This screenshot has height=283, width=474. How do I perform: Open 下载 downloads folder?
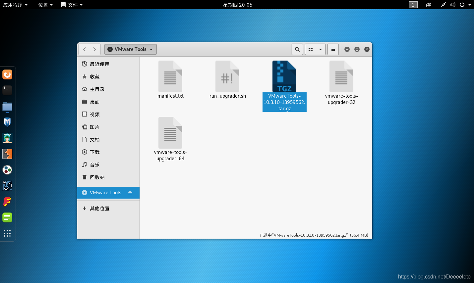point(108,152)
